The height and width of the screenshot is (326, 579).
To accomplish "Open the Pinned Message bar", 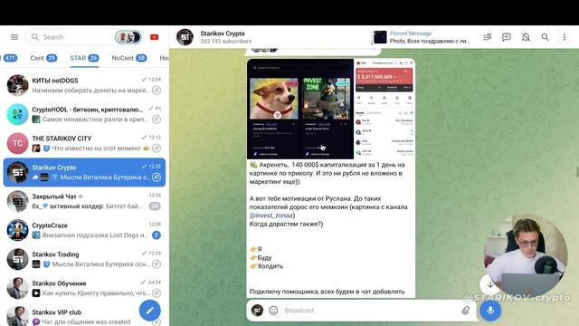I will [422, 37].
